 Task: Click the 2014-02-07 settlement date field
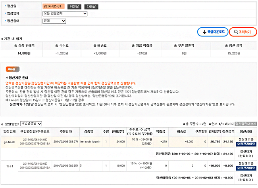point(54,7)
